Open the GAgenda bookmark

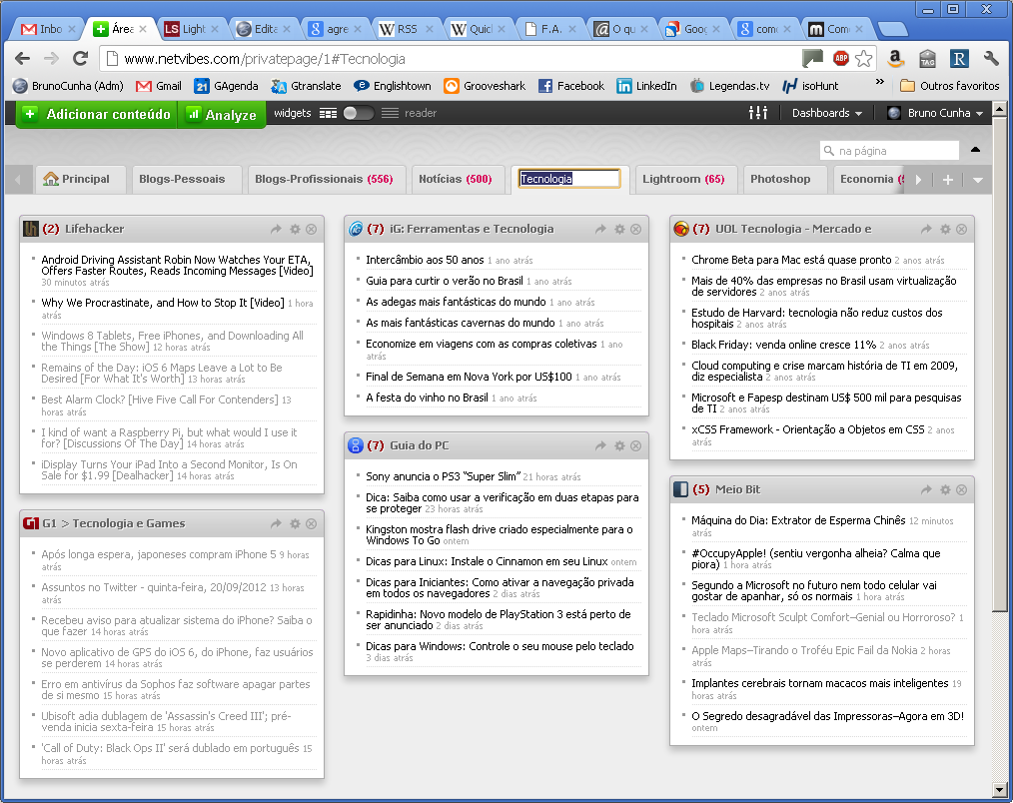[x=226, y=86]
